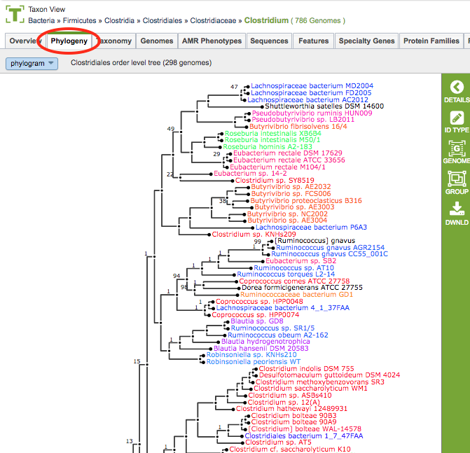The width and height of the screenshot is (470, 453).
Task: Select Robinsoniella peoriensis WT
Action: (254, 362)
